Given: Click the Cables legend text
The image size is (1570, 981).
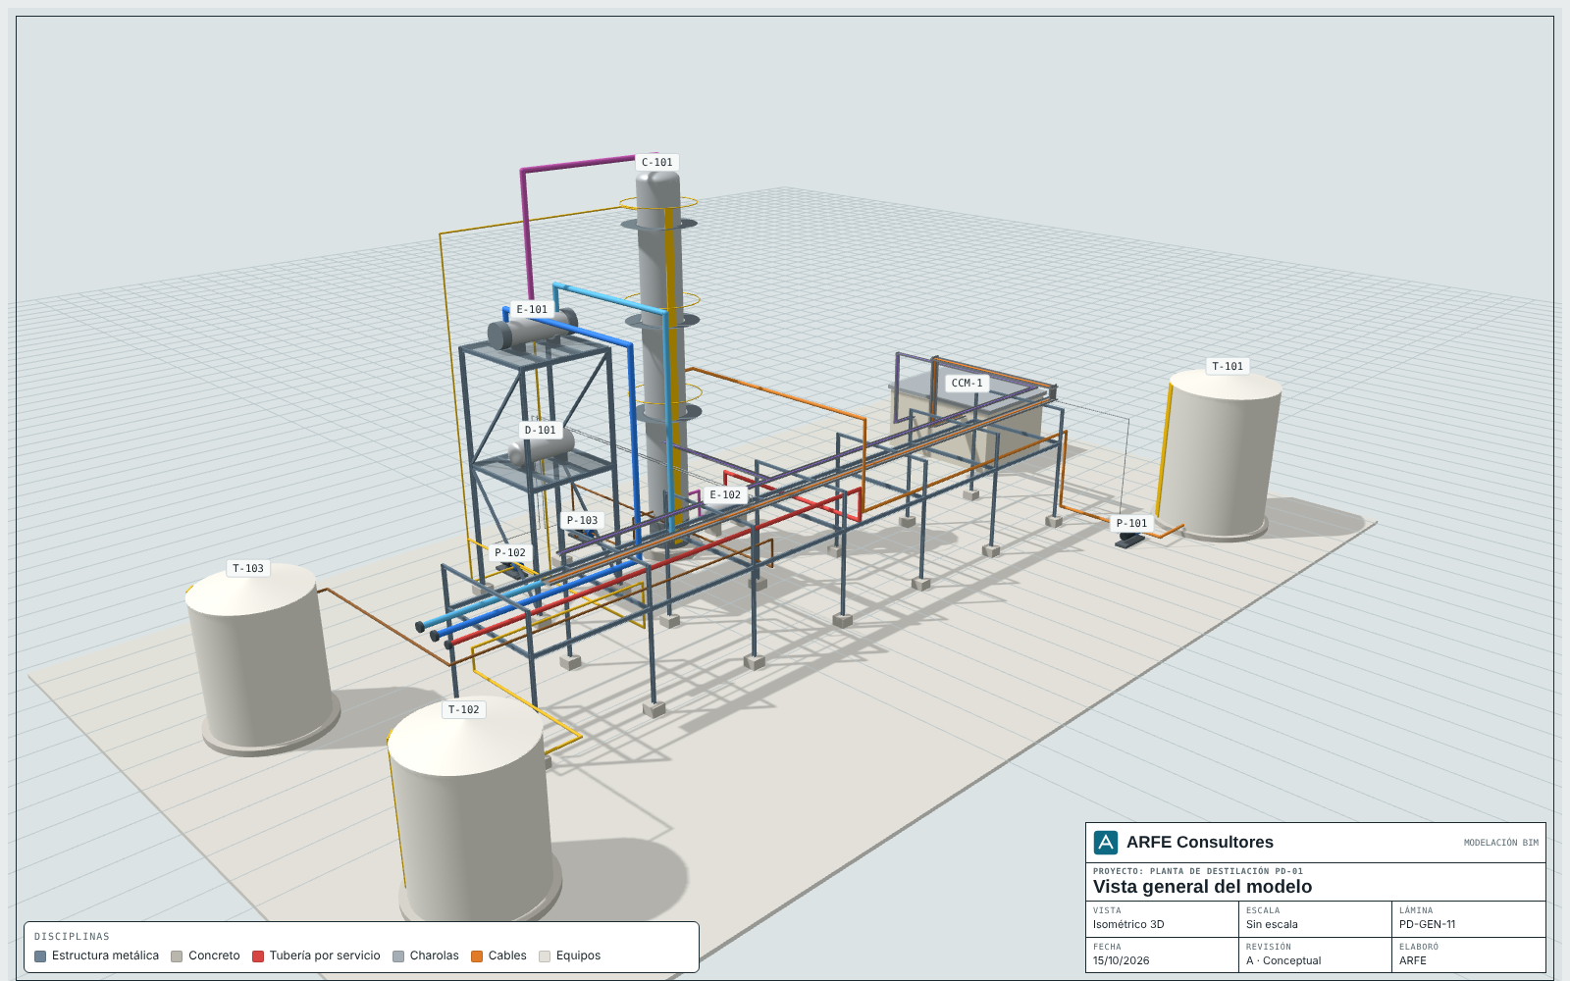Looking at the screenshot, I should tap(507, 955).
